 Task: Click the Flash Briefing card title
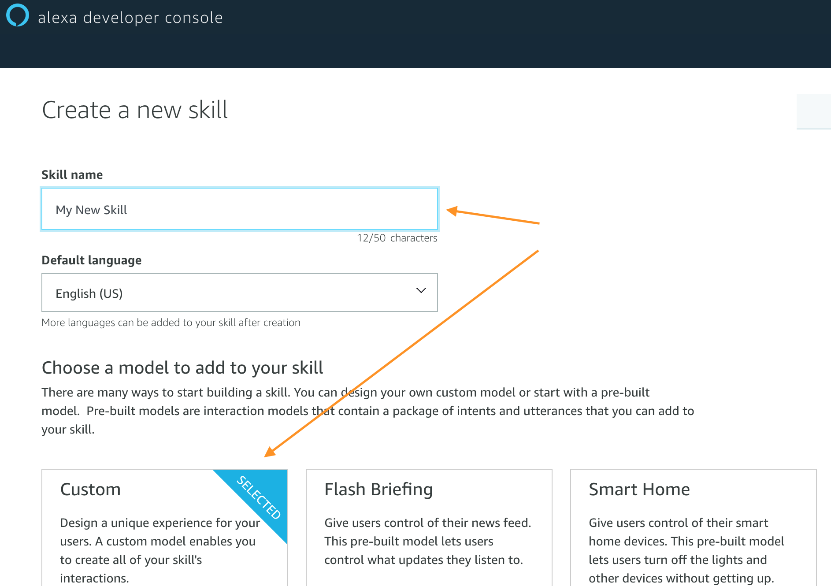point(378,490)
